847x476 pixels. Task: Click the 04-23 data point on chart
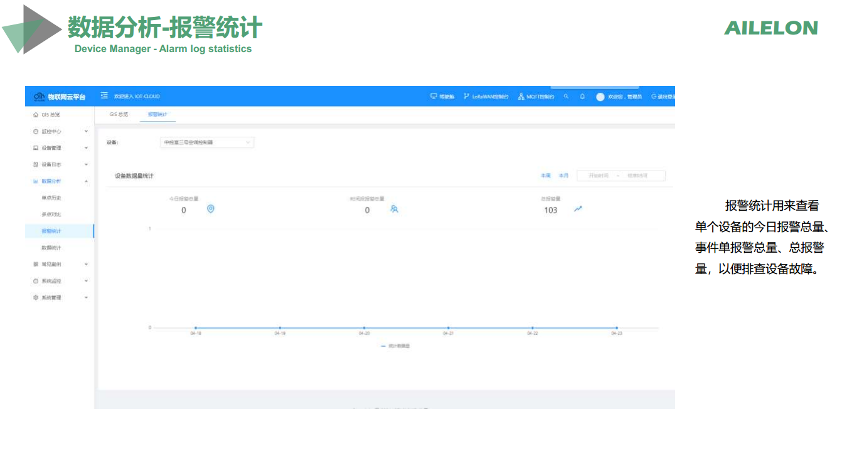[616, 327]
